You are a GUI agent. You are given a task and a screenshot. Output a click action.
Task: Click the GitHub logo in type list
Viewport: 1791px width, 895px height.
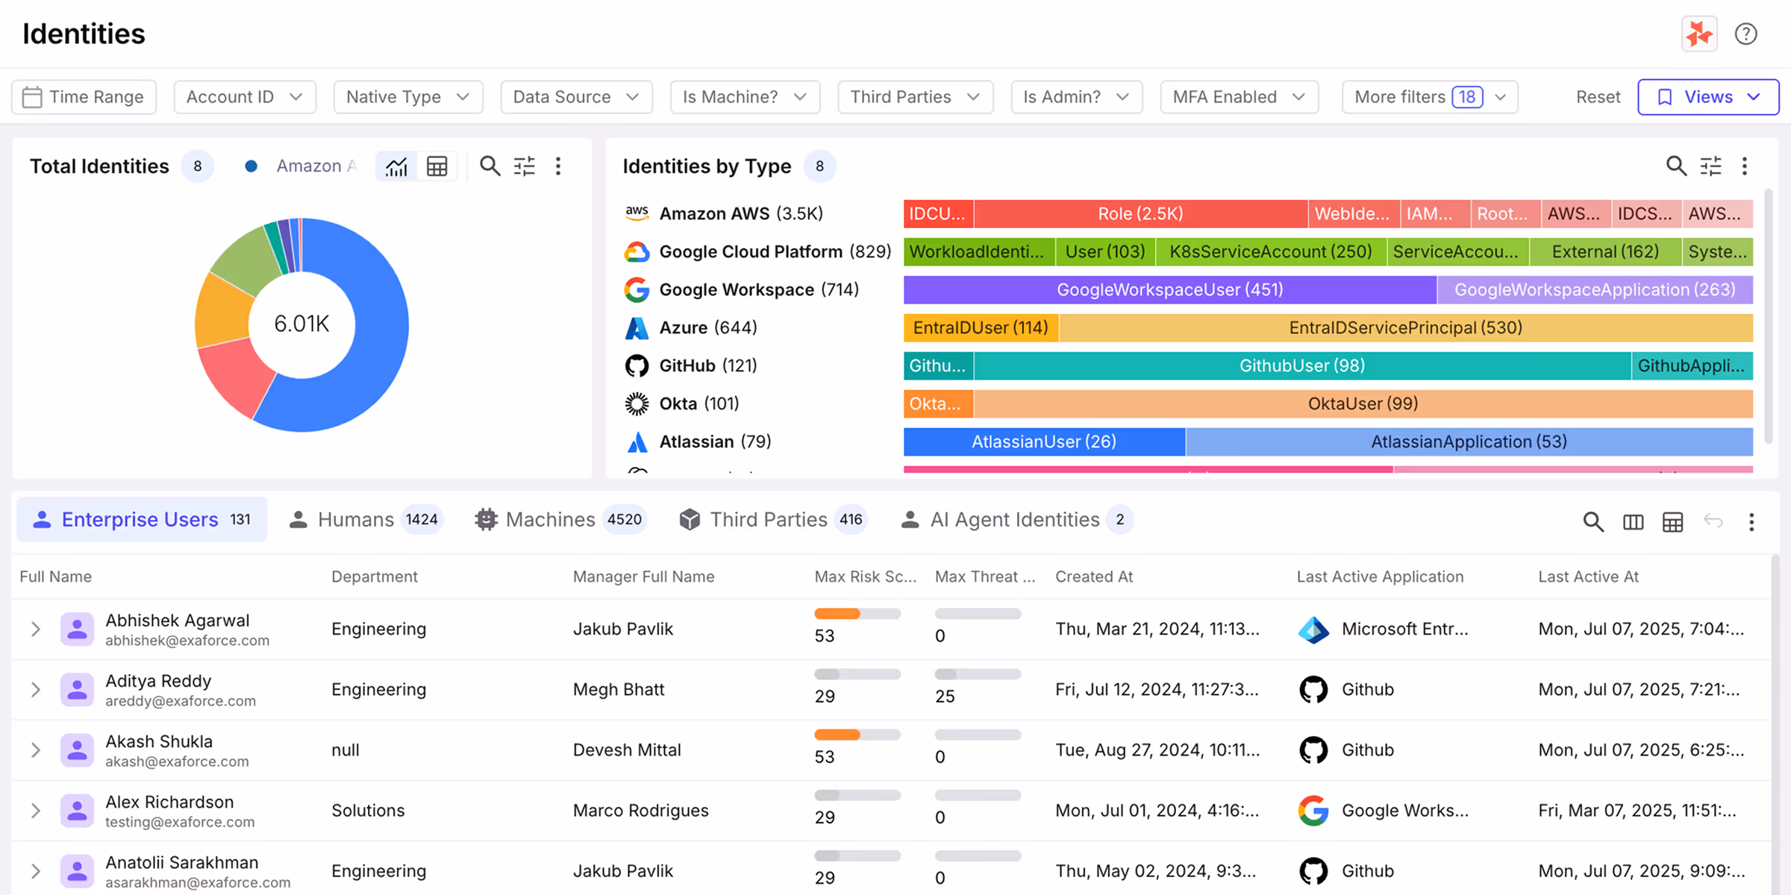[637, 365]
